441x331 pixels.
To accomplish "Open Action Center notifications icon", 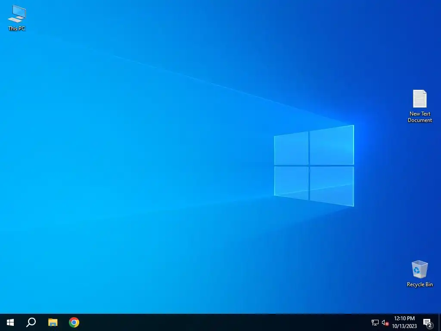I will tap(428, 322).
